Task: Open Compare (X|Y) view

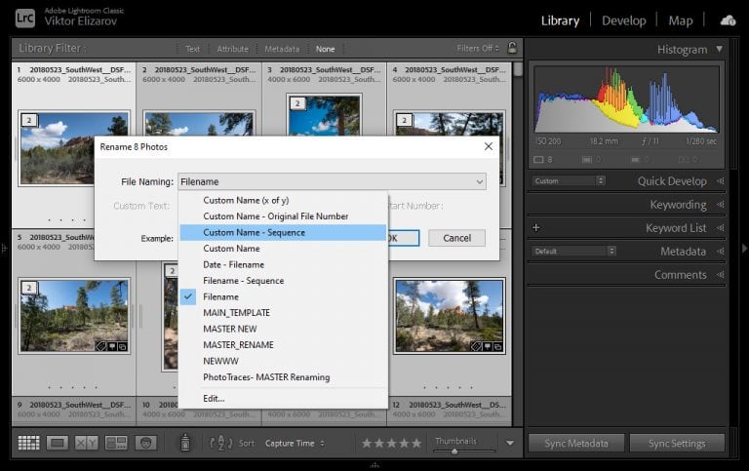Action: pyautogui.click(x=87, y=444)
